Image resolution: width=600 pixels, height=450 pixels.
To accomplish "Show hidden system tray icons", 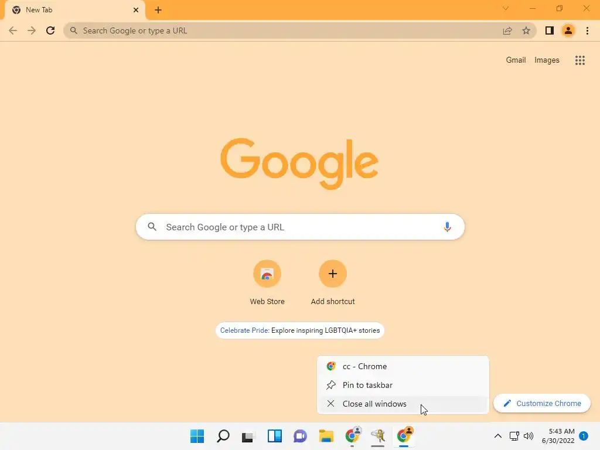I will pyautogui.click(x=498, y=436).
